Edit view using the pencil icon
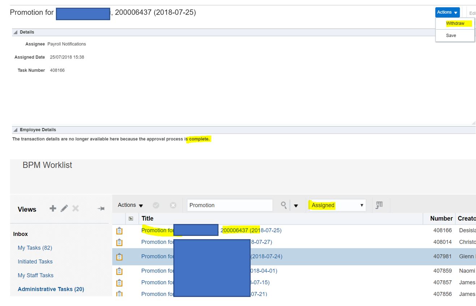Screen dimensions: 476x306 point(64,208)
